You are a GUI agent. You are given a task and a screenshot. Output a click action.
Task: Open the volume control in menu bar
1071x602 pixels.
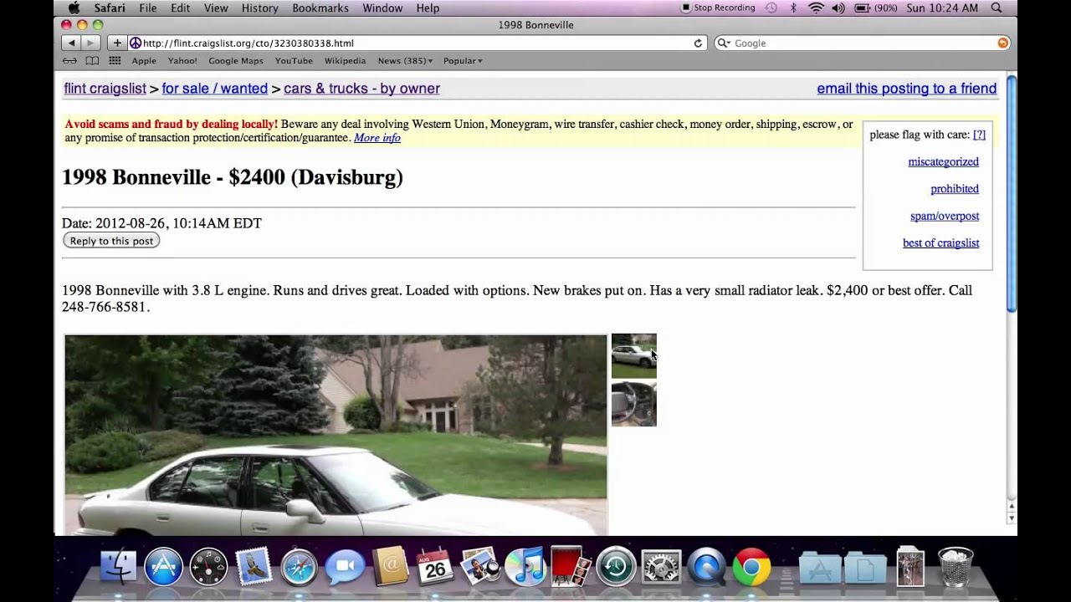pos(838,8)
